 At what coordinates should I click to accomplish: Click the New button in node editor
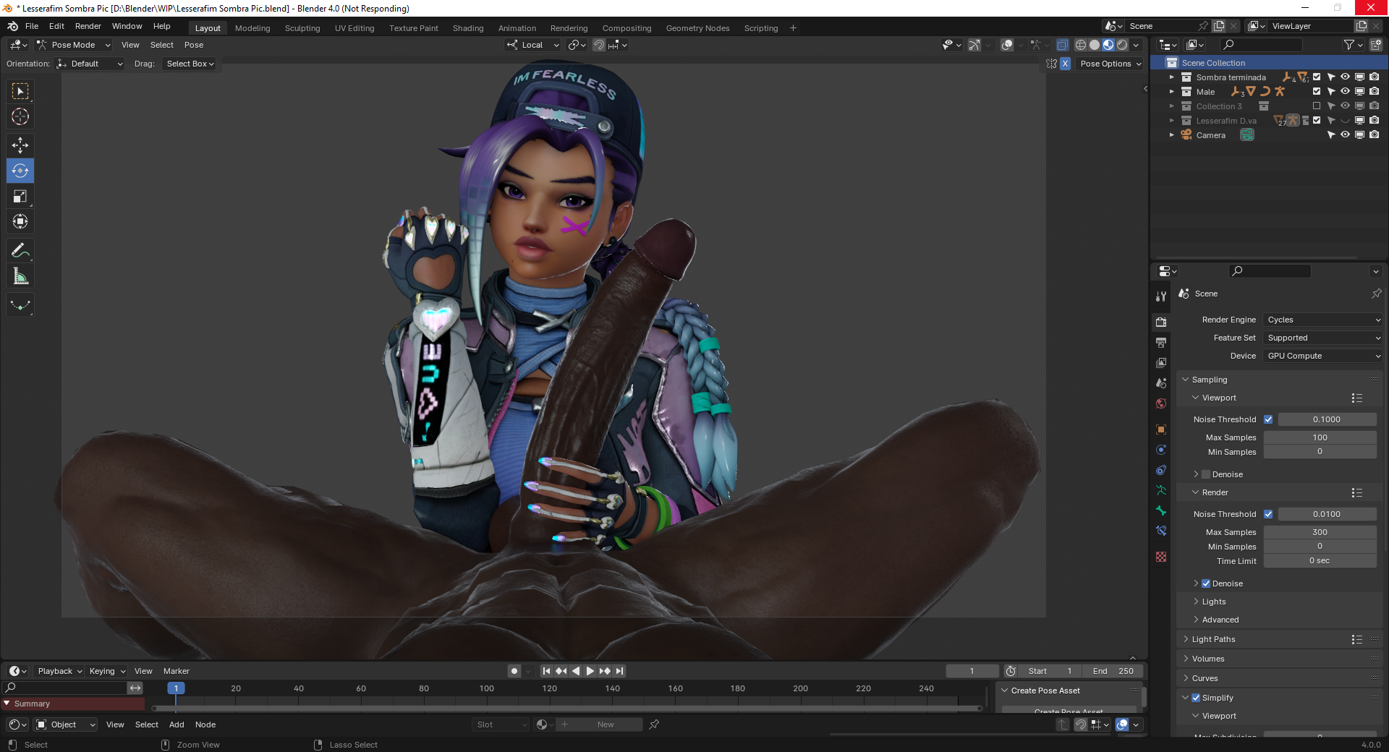coord(606,725)
